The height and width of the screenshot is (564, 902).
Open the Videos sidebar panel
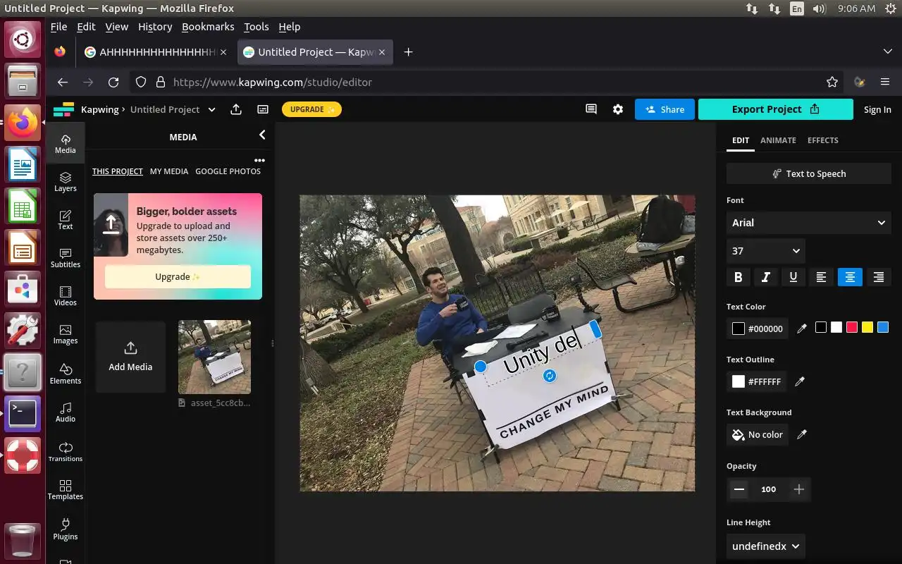[65, 295]
